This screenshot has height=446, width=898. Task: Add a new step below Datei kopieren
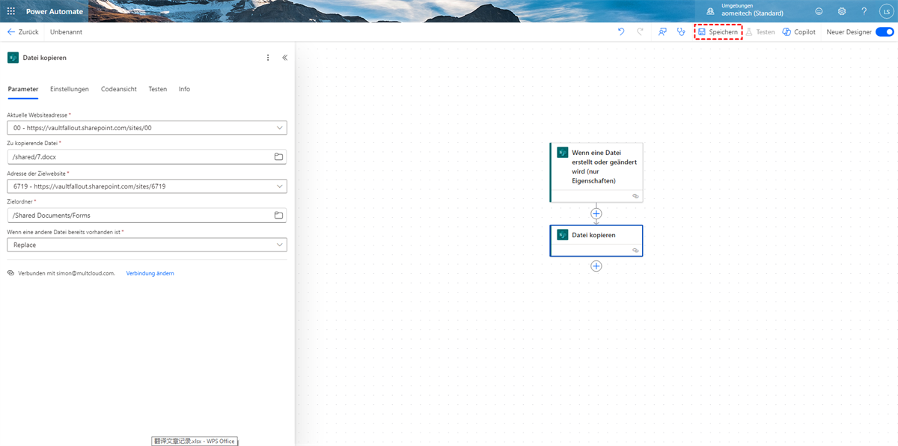point(596,266)
